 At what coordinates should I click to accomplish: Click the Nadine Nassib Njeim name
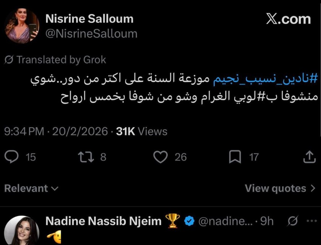103,221
